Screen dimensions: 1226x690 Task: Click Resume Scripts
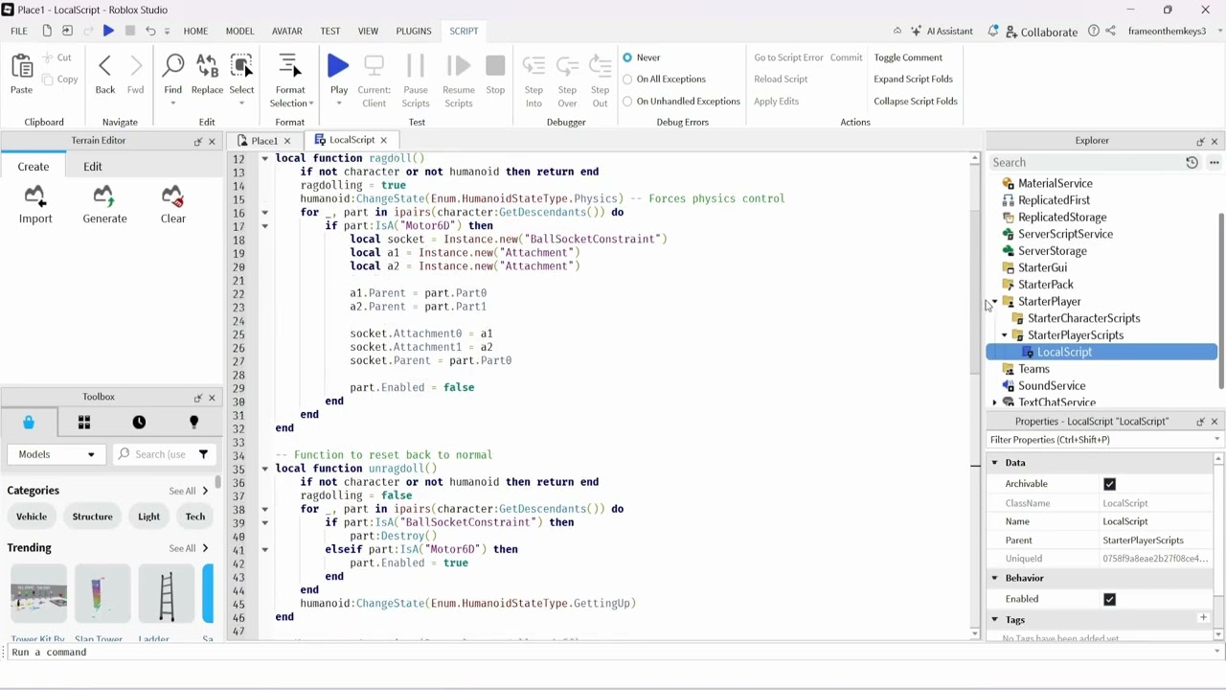pyautogui.click(x=459, y=66)
